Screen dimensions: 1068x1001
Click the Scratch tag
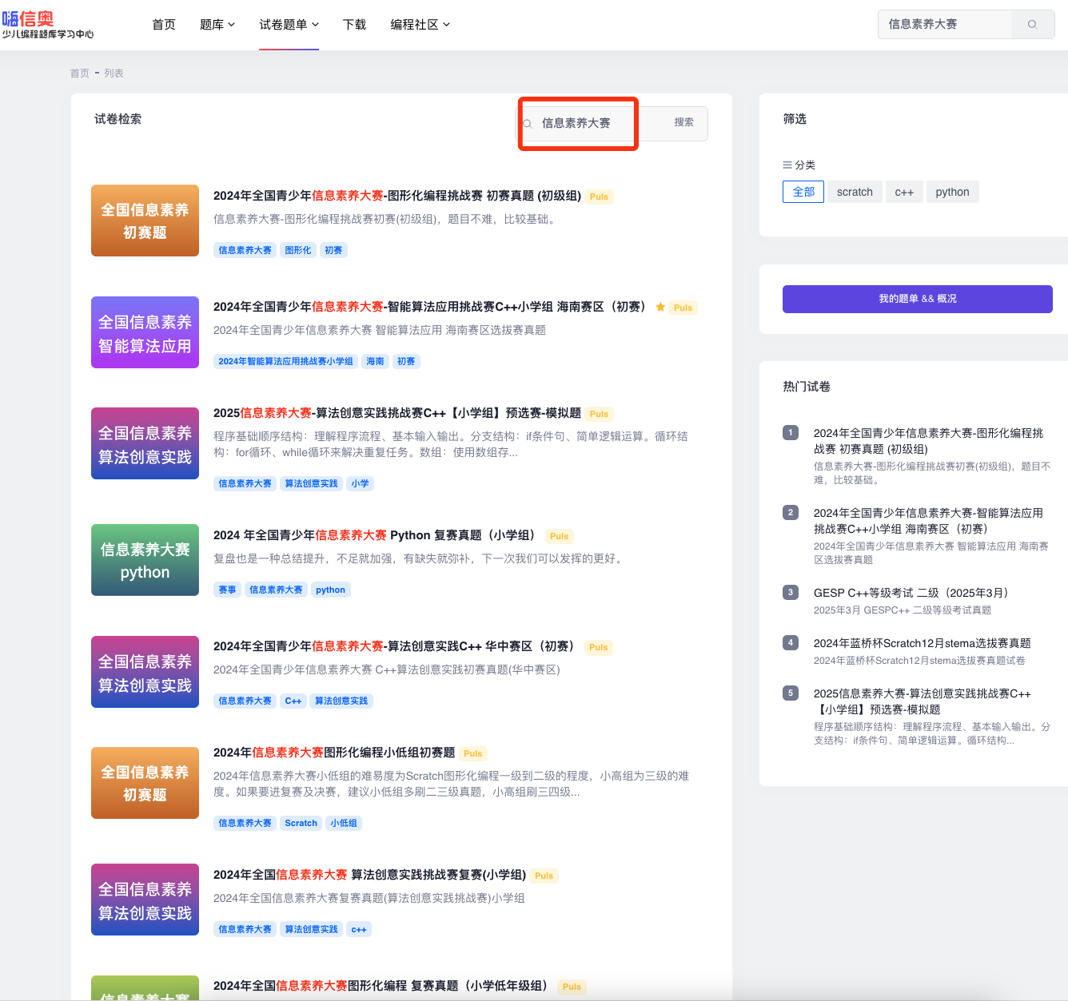click(x=301, y=823)
